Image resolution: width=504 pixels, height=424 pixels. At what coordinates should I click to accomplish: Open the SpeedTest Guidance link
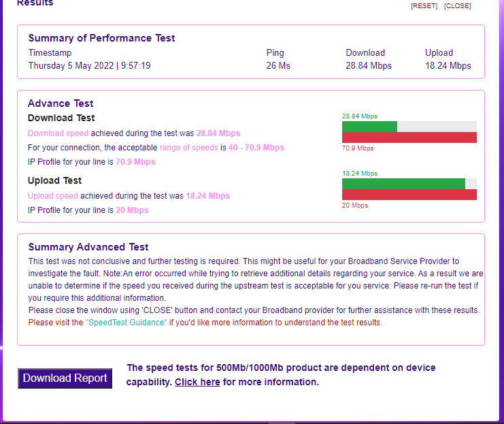point(126,323)
